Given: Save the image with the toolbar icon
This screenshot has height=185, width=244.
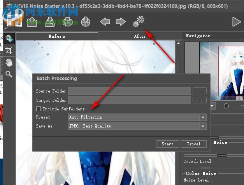Looking at the screenshot, I should pos(50,22).
